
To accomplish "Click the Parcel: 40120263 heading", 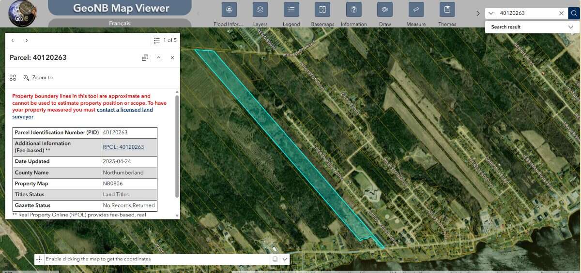I will coord(38,57).
